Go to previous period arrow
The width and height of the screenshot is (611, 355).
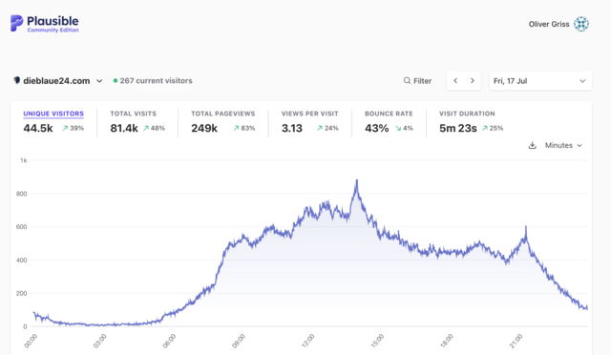click(455, 81)
